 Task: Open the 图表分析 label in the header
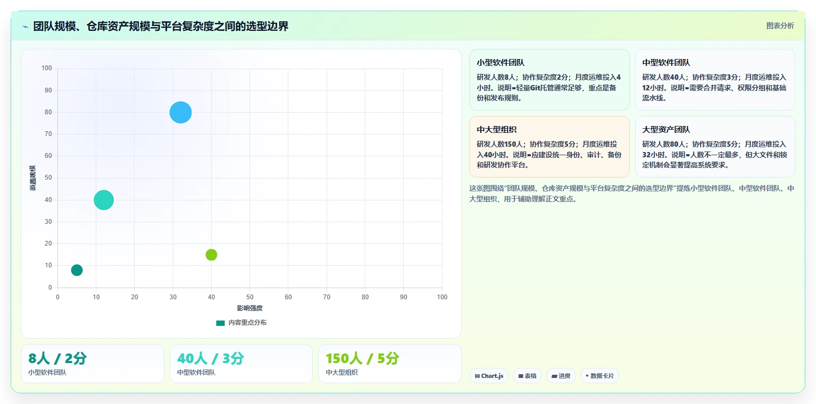tap(780, 26)
